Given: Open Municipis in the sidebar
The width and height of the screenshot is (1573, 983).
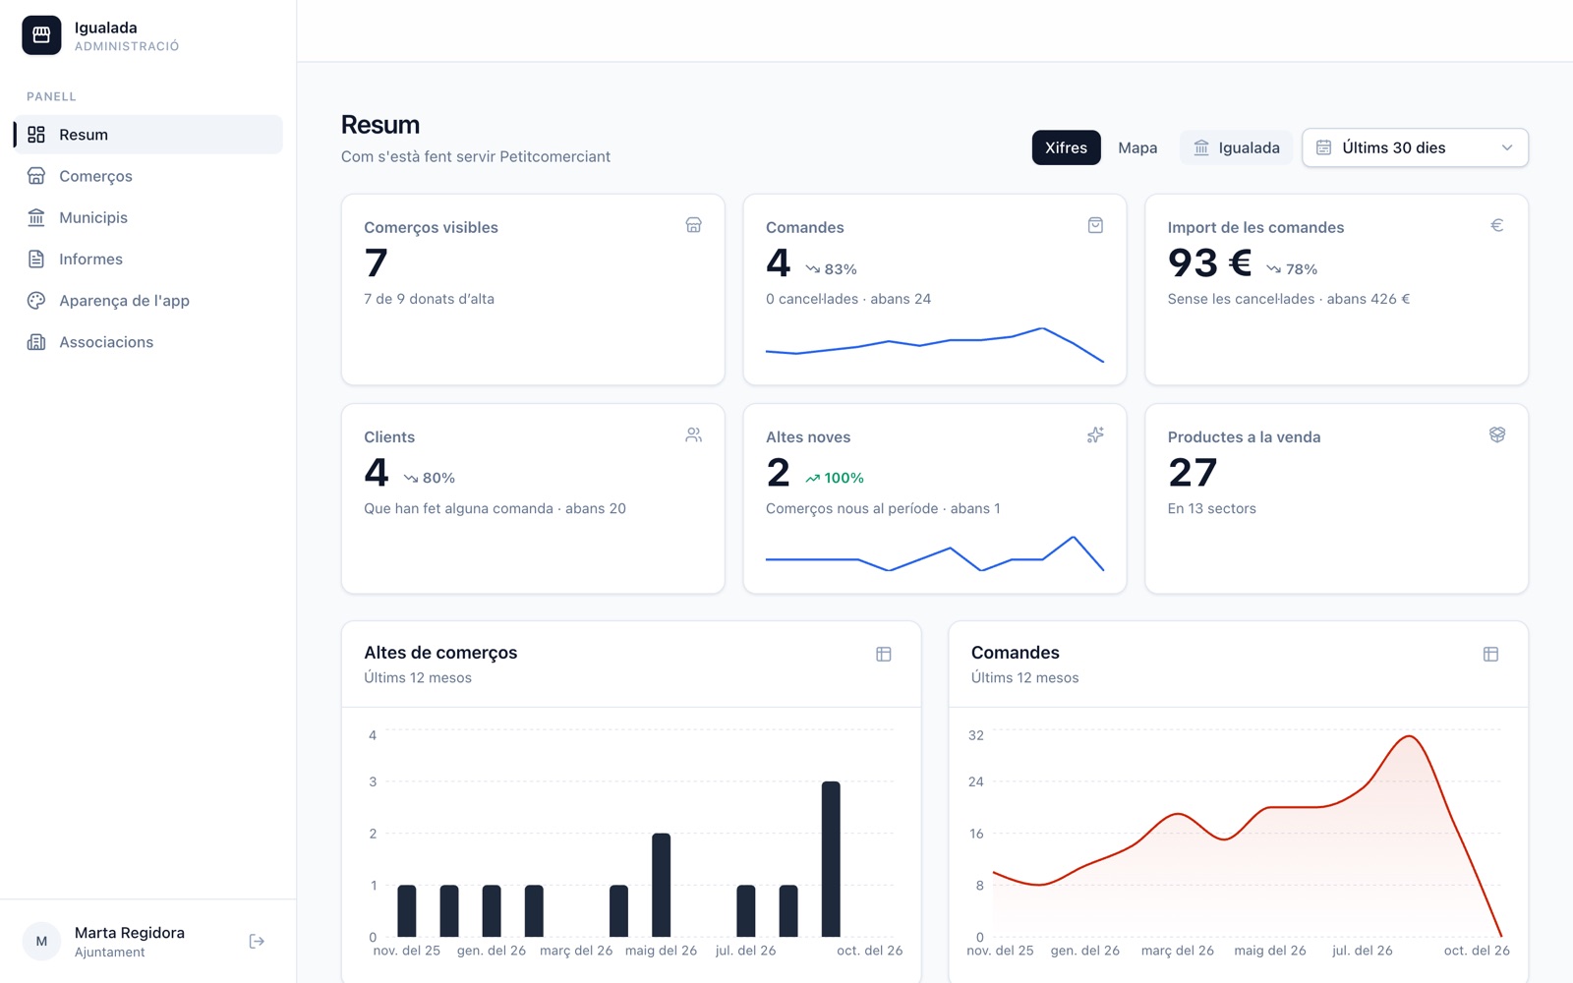Looking at the screenshot, I should [147, 217].
